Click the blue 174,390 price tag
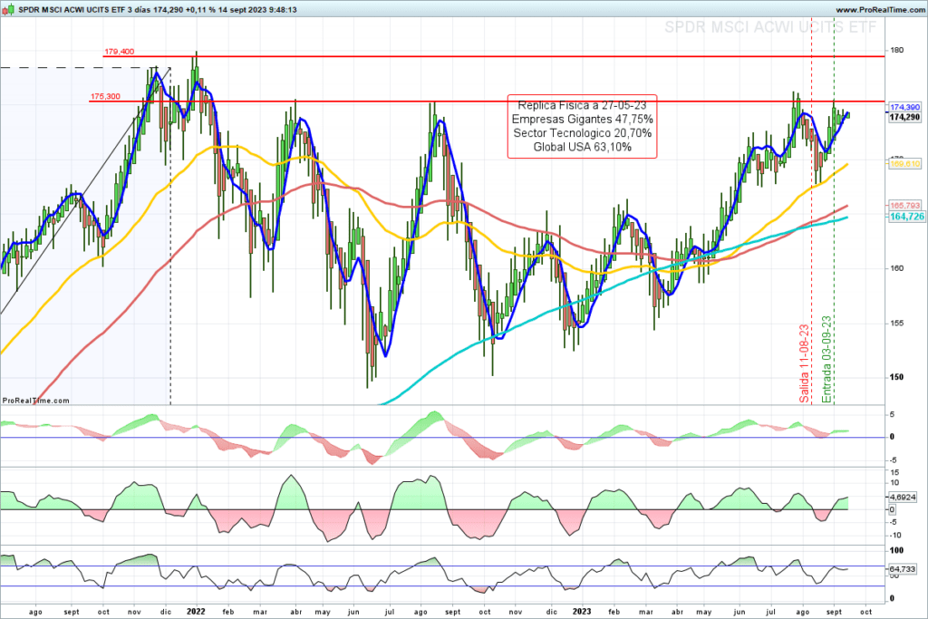Image resolution: width=928 pixels, height=619 pixels. coord(905,107)
